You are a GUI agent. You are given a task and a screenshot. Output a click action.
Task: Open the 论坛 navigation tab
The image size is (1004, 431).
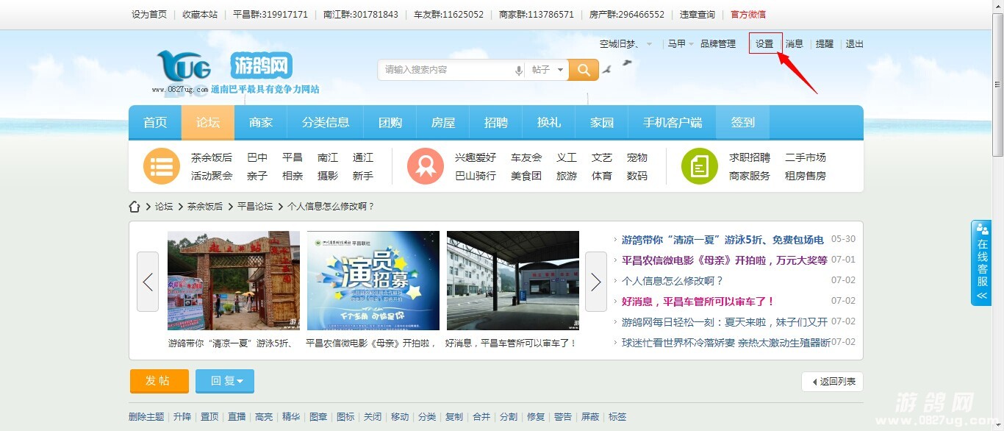[208, 123]
